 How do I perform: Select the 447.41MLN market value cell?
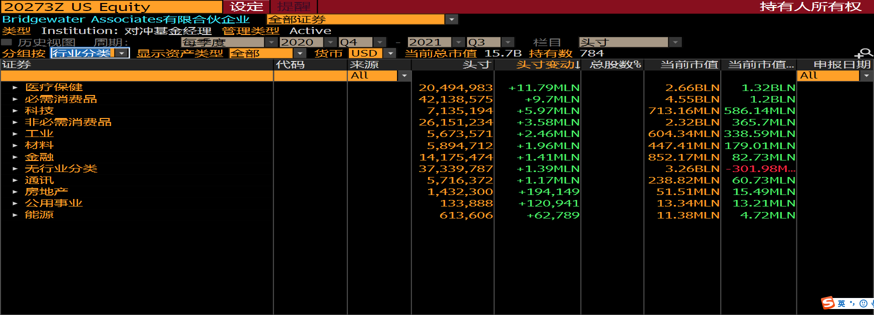684,145
